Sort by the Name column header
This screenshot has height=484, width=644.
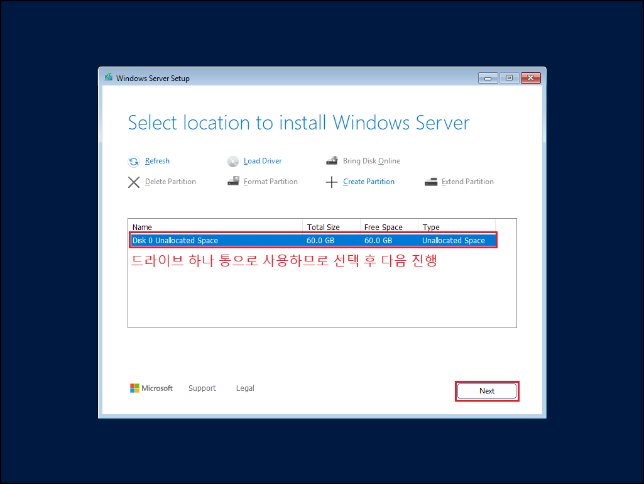(216, 227)
